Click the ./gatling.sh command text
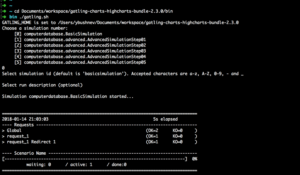The height and width of the screenshot is (175, 300). click(34, 17)
